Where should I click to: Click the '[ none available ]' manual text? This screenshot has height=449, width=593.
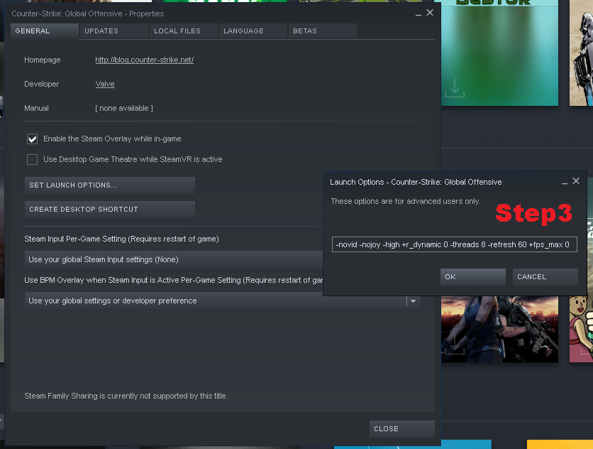tap(124, 109)
